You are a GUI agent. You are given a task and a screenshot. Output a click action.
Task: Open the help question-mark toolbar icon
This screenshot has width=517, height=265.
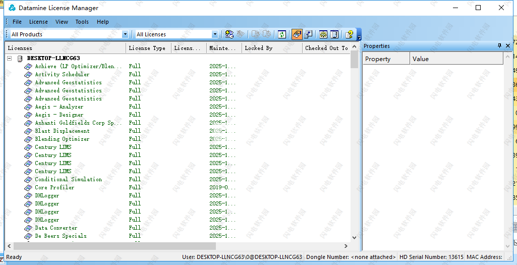[x=349, y=34]
